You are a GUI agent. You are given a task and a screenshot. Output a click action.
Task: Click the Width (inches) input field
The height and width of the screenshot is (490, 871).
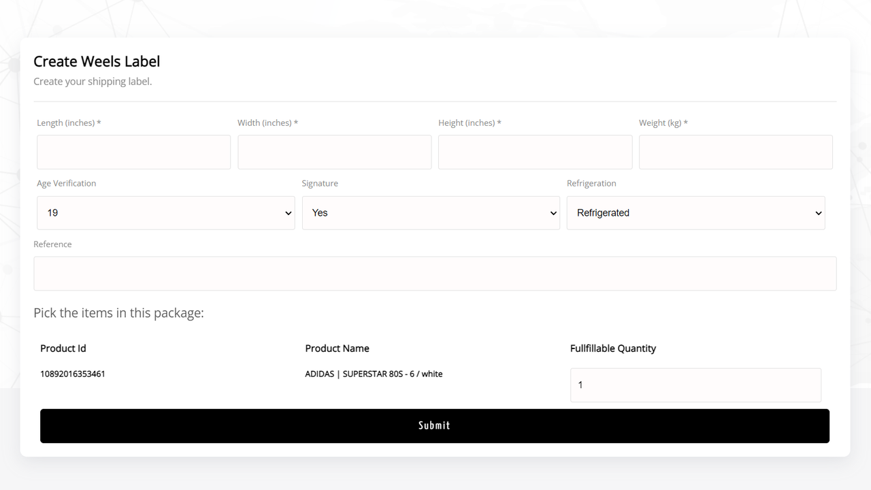[334, 152]
